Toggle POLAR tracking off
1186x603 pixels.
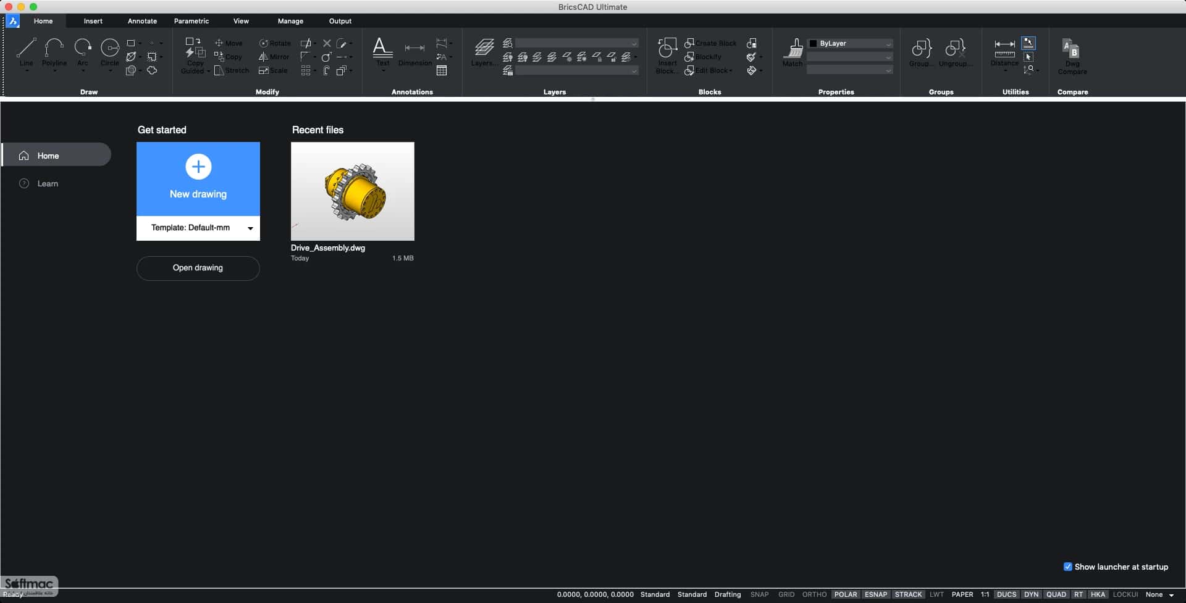click(x=846, y=594)
